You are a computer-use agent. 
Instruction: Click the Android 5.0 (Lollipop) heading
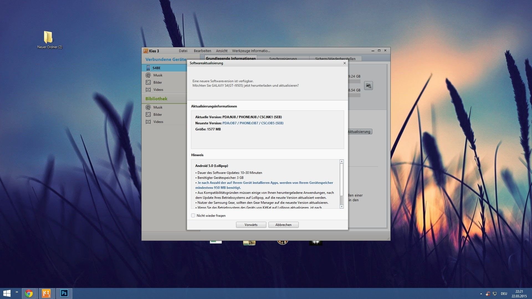tap(212, 166)
